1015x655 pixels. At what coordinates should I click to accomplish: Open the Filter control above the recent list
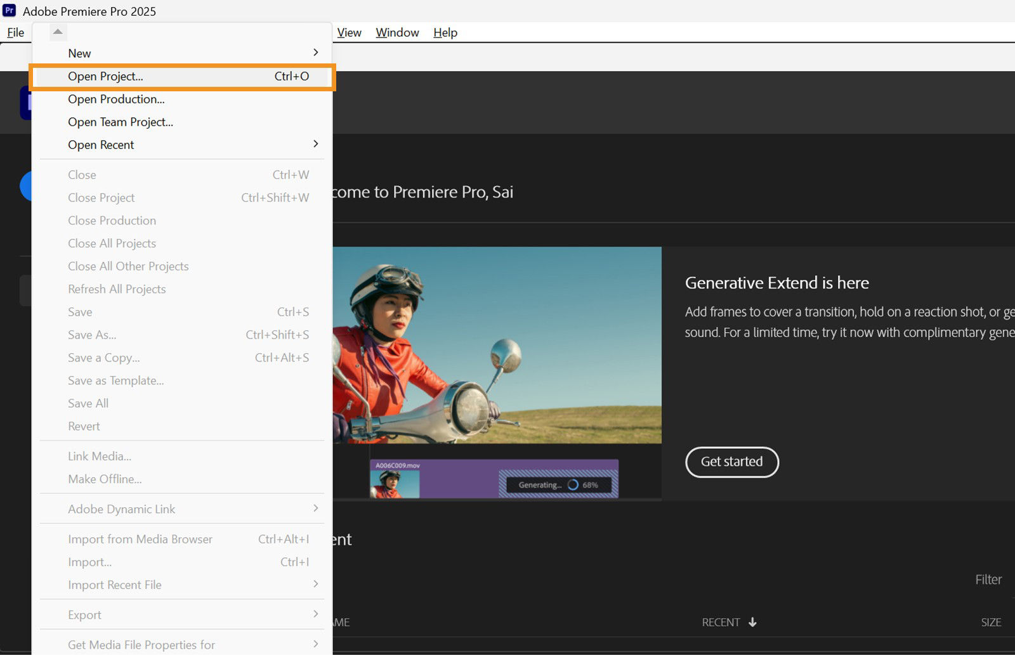[x=988, y=579]
